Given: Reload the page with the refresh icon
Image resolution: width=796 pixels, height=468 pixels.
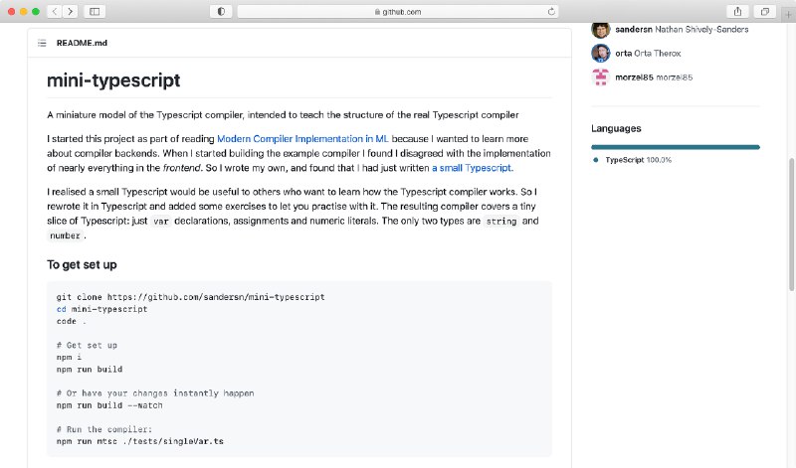Looking at the screenshot, I should point(551,11).
